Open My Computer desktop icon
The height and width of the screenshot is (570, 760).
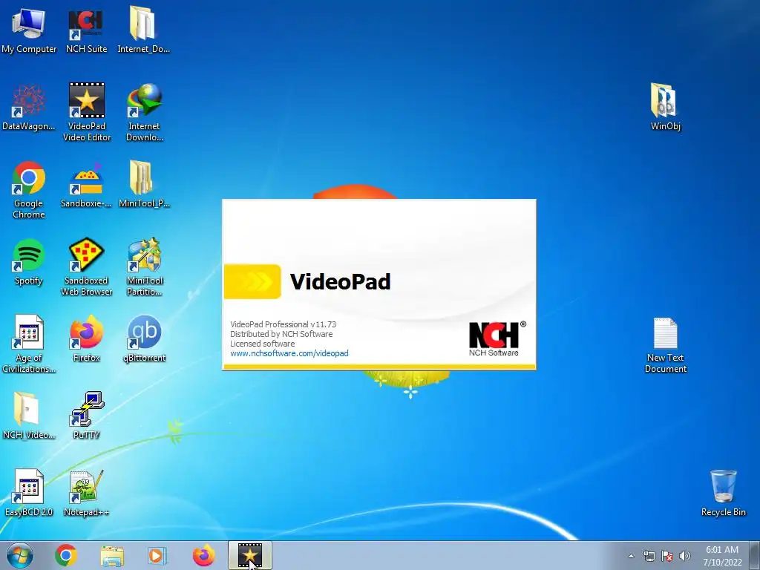[x=29, y=29]
